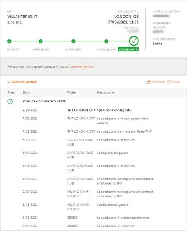Click the Condividi link
Image resolution: width=187 pixels, height=231 pixels.
click(x=158, y=82)
